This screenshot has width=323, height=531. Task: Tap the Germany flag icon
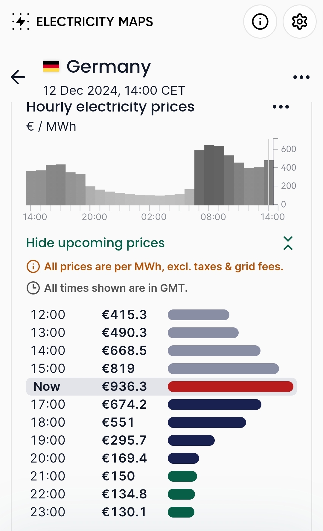(51, 66)
